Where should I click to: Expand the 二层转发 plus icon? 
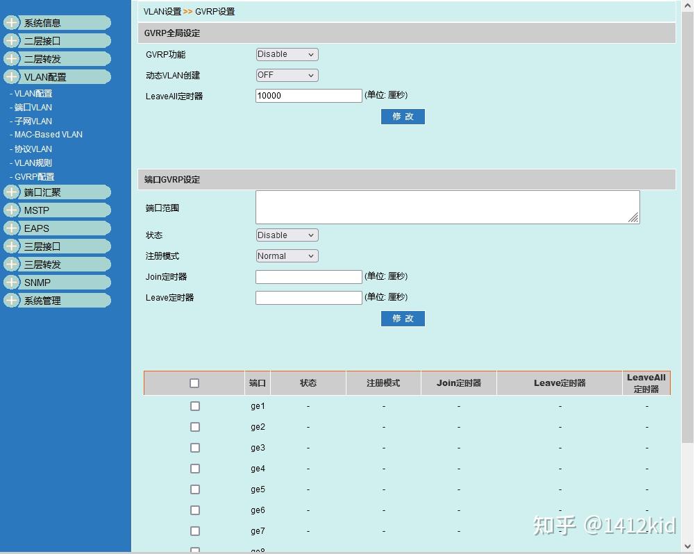click(x=12, y=58)
